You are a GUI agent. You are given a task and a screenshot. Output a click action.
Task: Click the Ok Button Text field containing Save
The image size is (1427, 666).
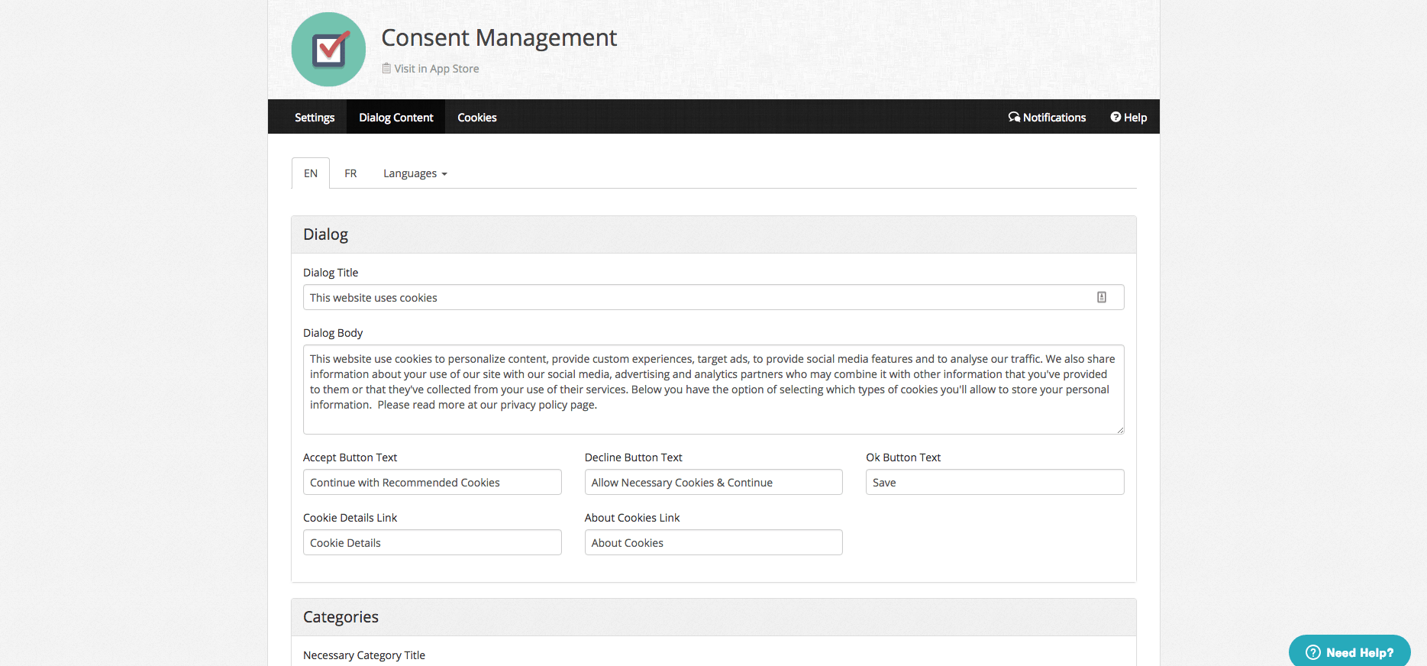pos(995,482)
